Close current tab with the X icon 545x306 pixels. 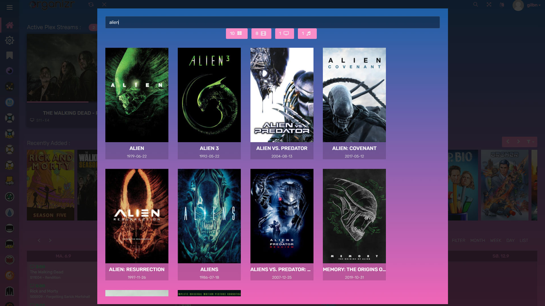[104, 5]
